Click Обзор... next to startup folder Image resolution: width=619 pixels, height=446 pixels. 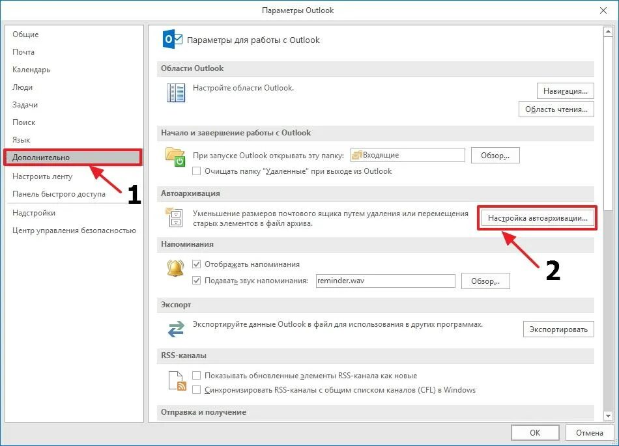pyautogui.click(x=495, y=156)
